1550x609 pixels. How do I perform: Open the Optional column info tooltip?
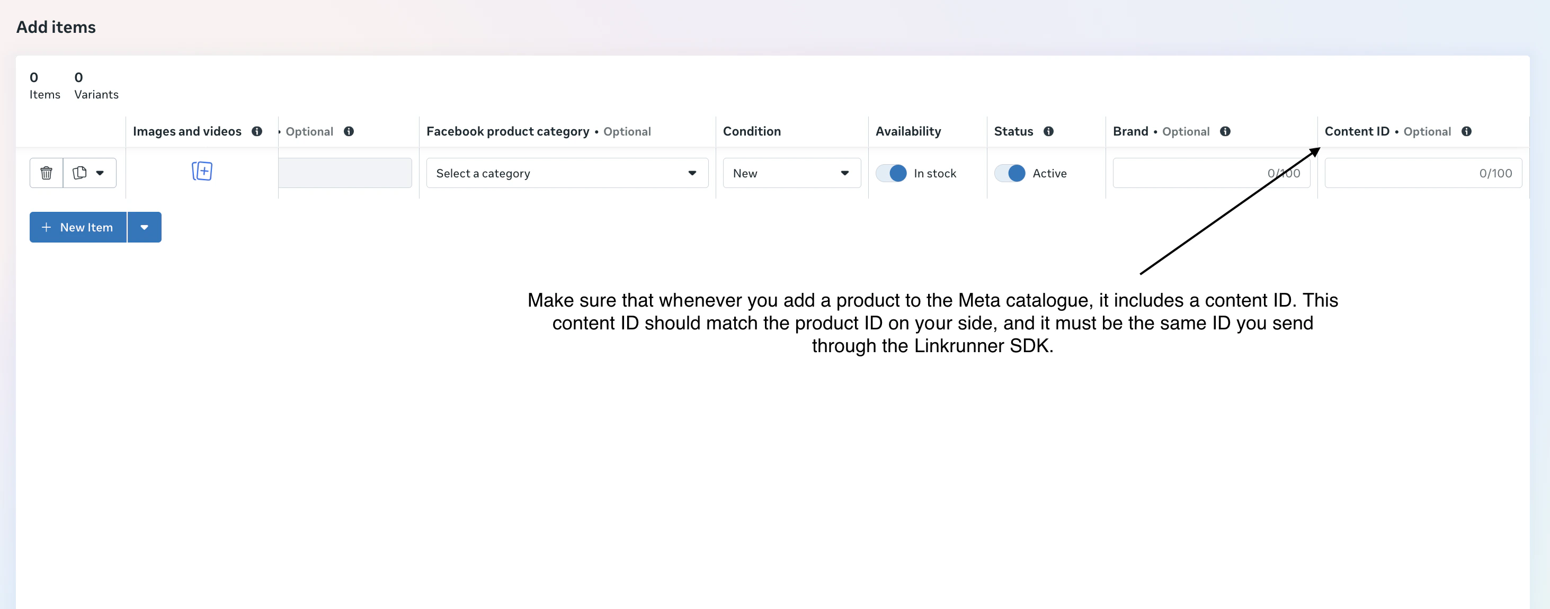(349, 131)
